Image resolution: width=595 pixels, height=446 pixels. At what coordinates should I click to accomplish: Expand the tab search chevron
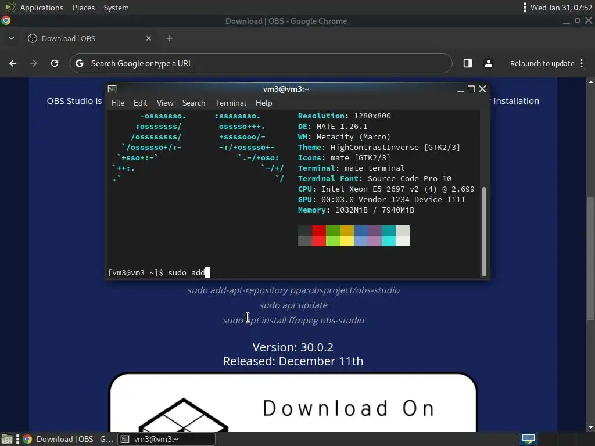click(12, 38)
